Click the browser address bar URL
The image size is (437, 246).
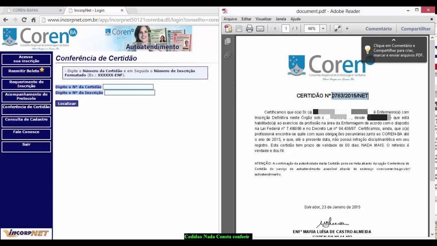coord(133,20)
